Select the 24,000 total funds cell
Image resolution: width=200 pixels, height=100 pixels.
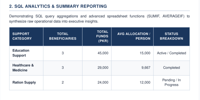103,82
